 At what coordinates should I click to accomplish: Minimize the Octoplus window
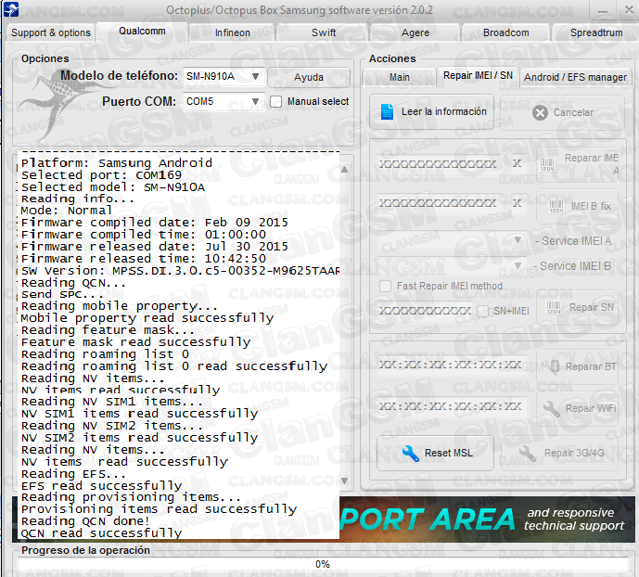[603, 10]
